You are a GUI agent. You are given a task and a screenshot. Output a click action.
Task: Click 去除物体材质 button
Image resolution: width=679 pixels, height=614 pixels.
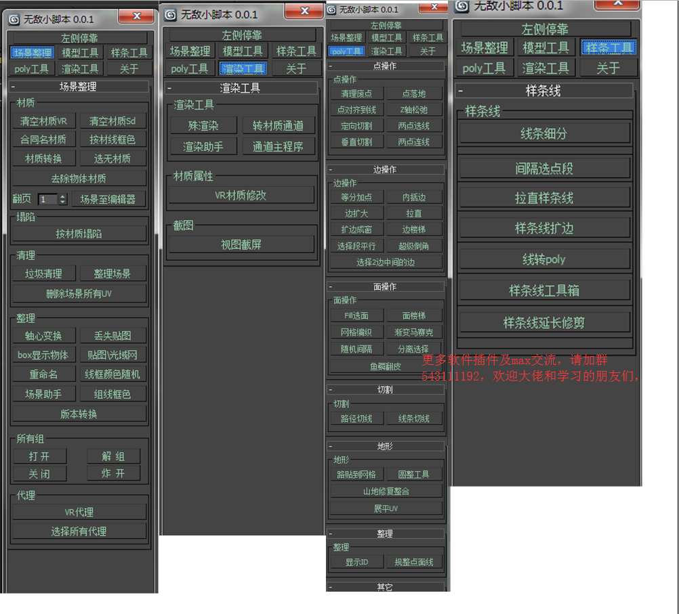click(79, 178)
